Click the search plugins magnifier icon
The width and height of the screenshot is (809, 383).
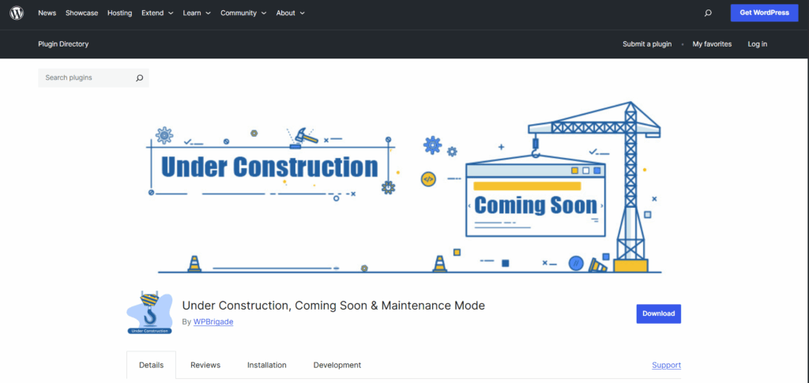139,78
